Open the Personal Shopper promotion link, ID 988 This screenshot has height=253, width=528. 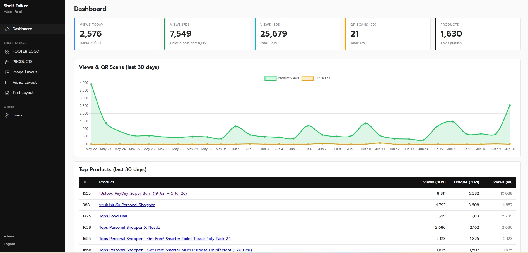coord(127,205)
